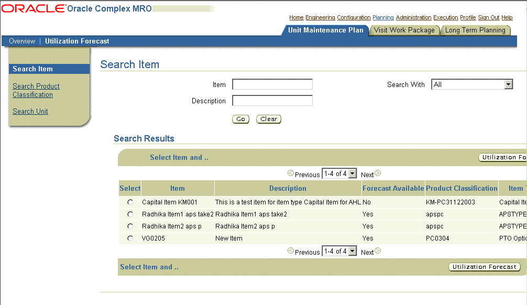The width and height of the screenshot is (527, 305).
Task: Click the Description input field
Action: pyautogui.click(x=272, y=101)
